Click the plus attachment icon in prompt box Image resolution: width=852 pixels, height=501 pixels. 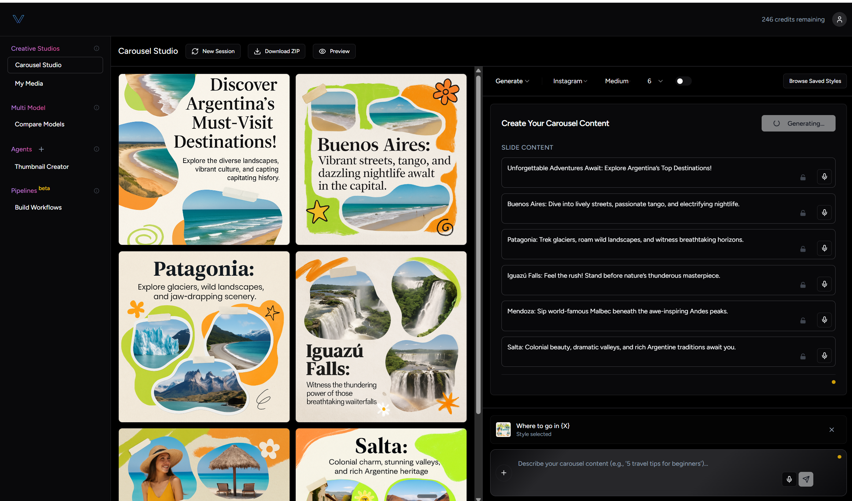[504, 473]
